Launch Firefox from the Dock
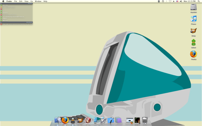Image resolution: width=202 pixels, height=126 pixels. (65, 120)
